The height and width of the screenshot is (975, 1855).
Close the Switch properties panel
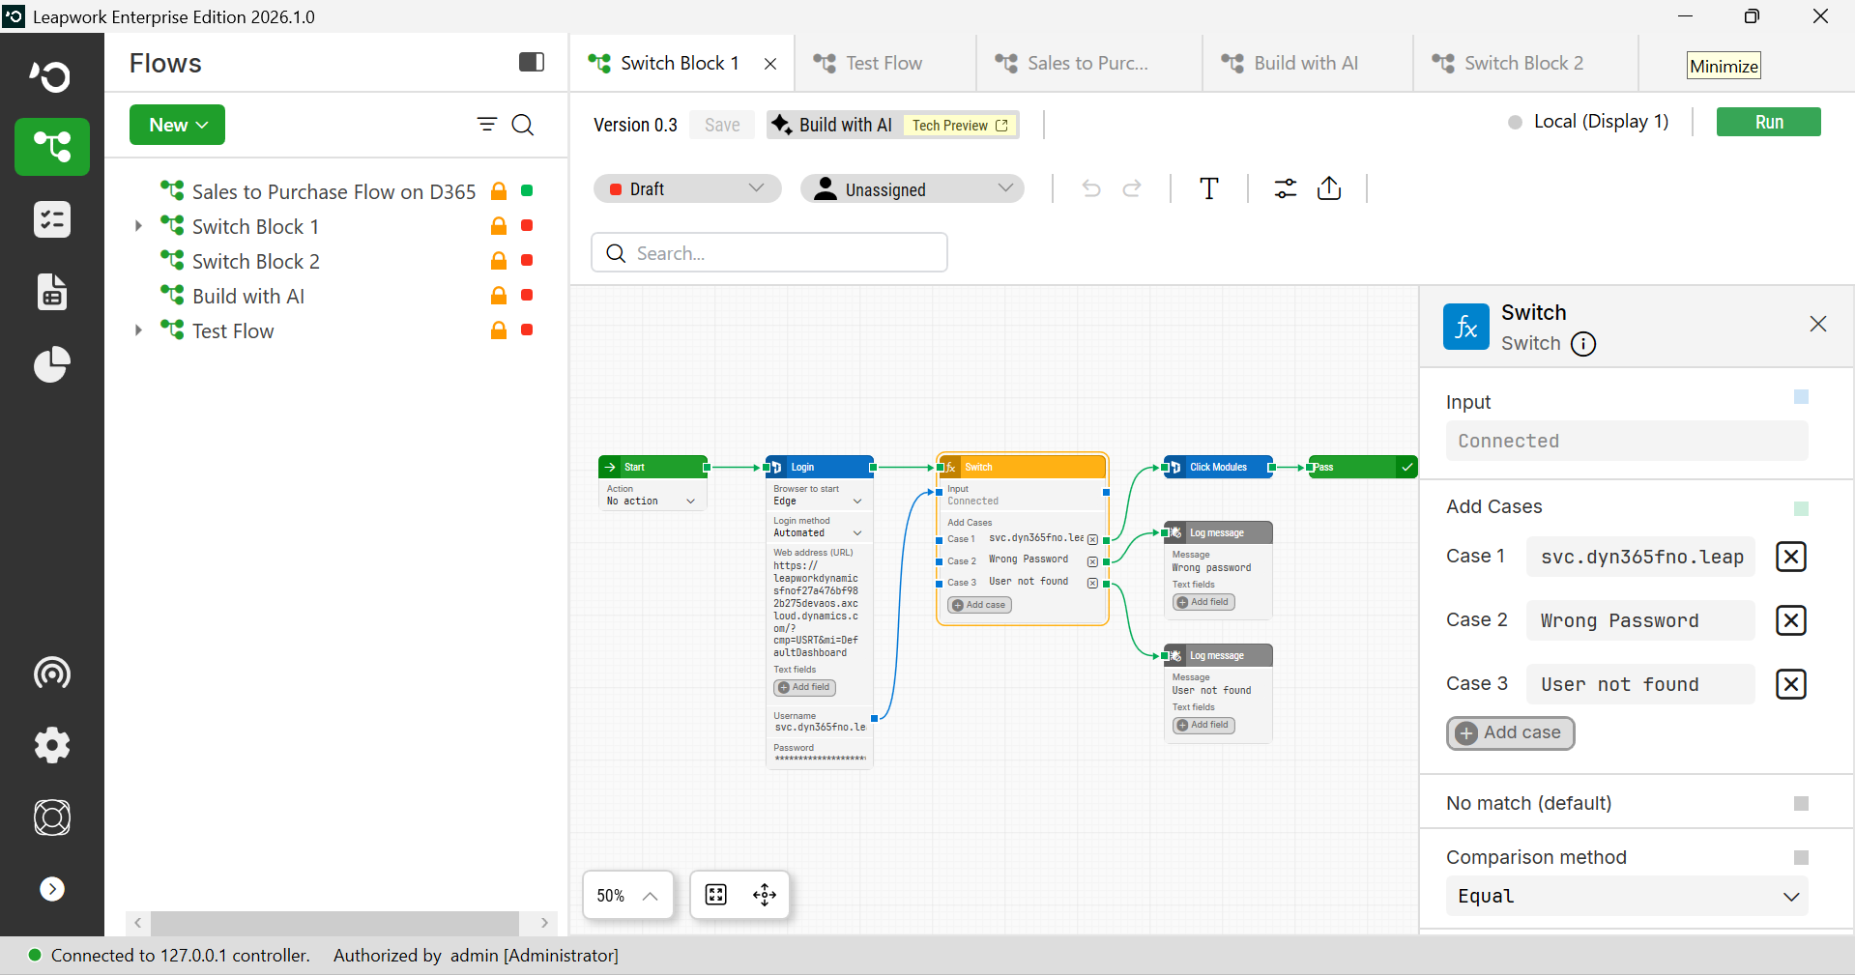[1818, 324]
